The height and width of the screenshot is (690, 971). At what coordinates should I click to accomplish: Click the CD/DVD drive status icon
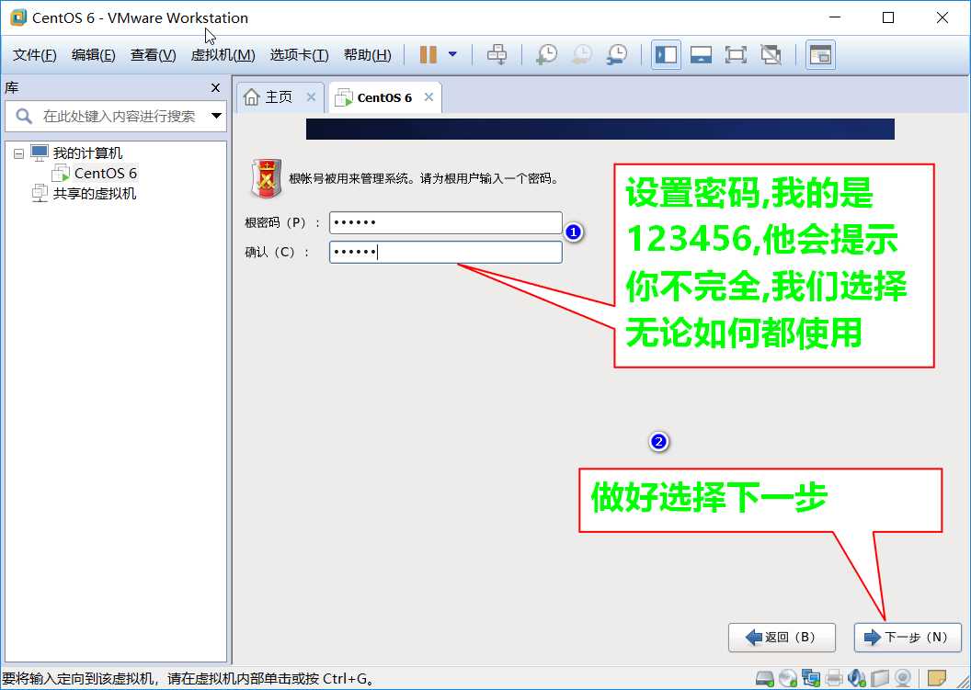pos(788,678)
